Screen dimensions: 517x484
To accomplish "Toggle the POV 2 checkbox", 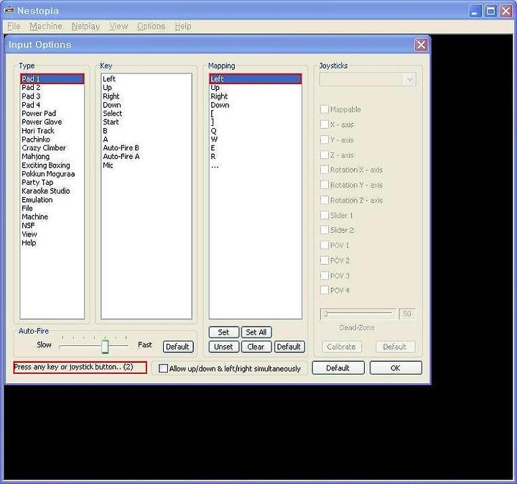I will point(325,260).
